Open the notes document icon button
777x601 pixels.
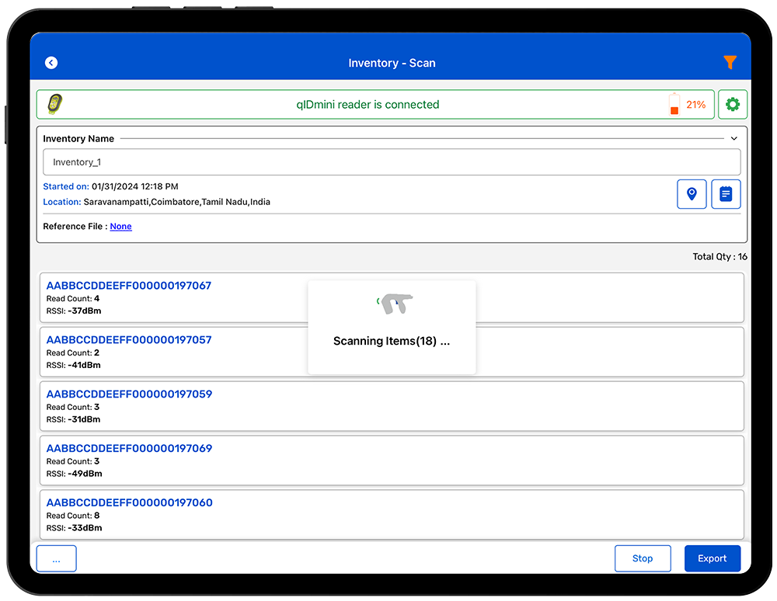[x=726, y=194]
